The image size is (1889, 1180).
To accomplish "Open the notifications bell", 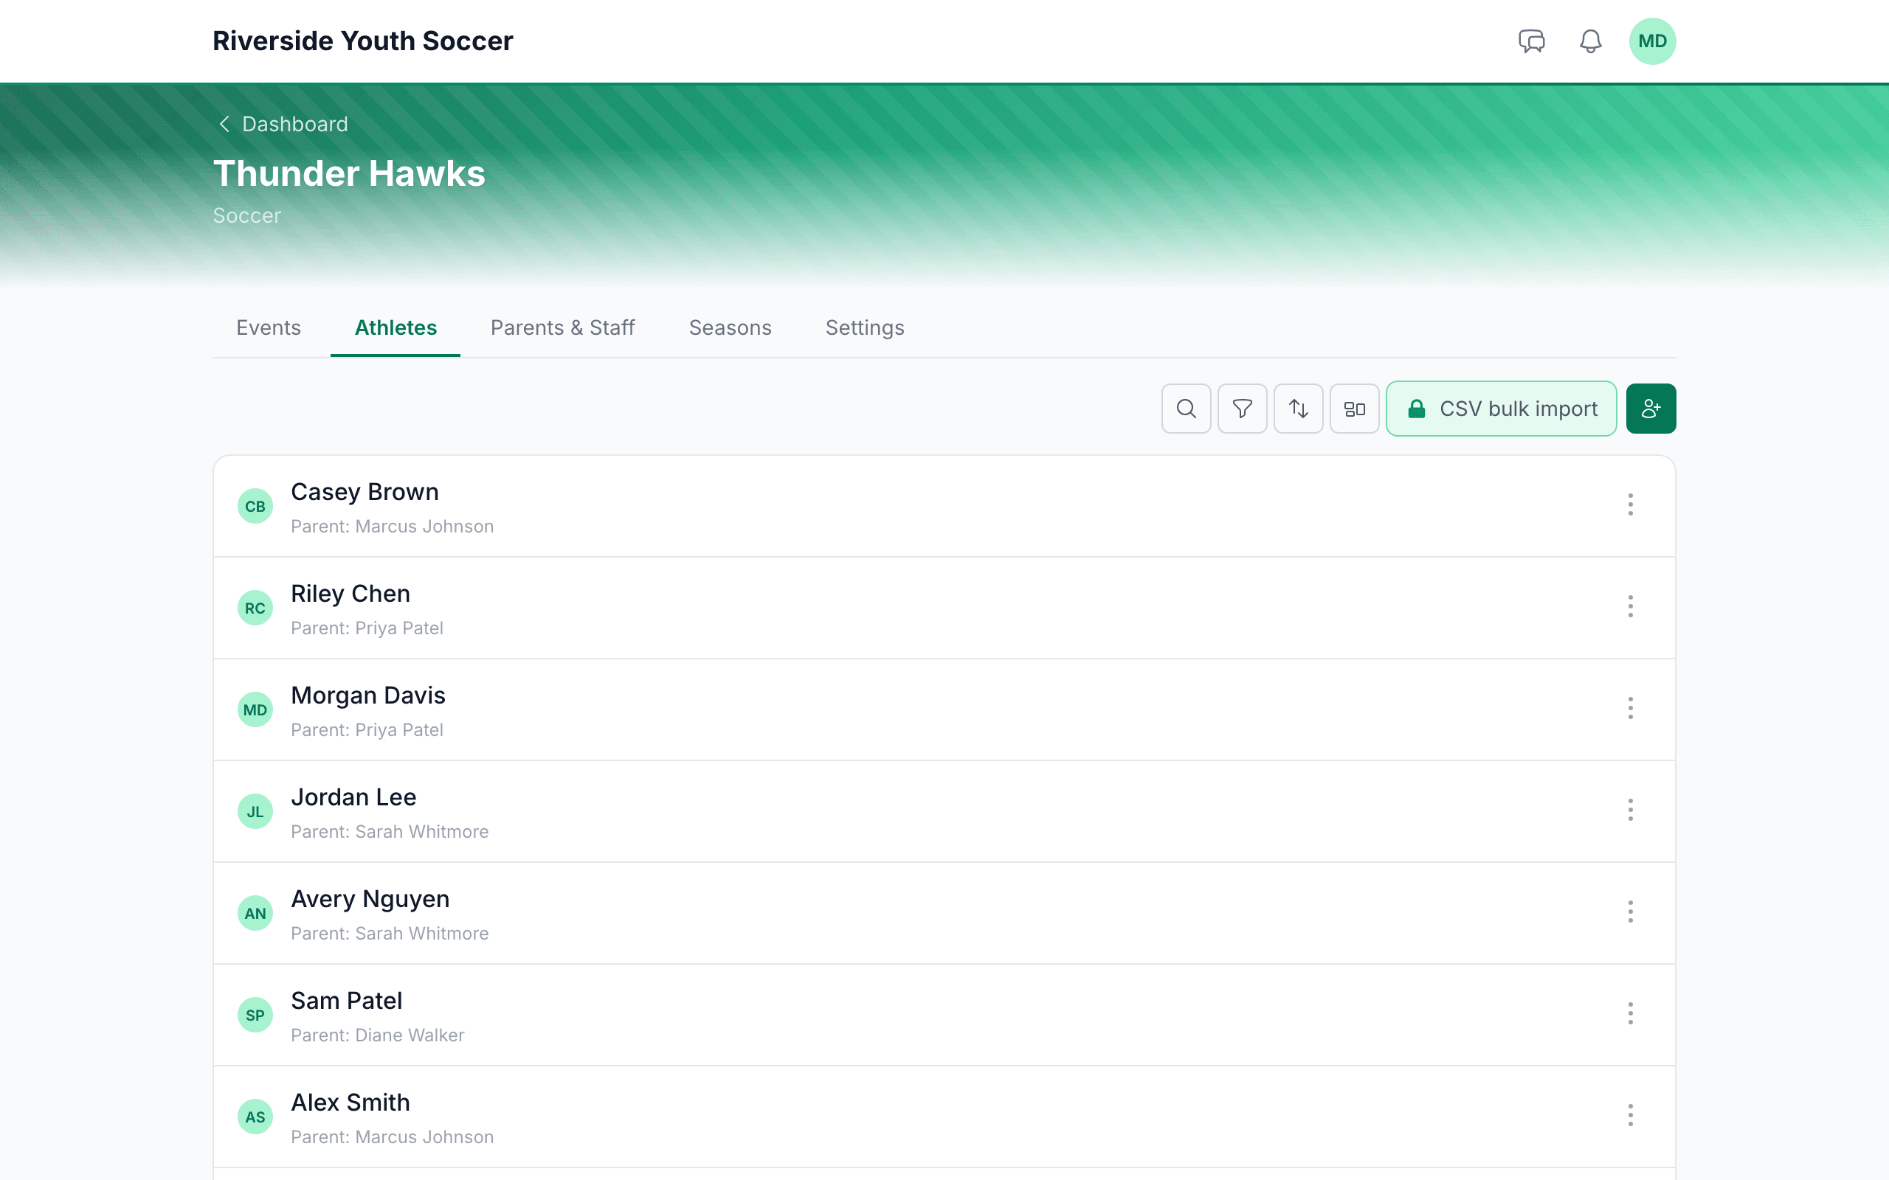I will 1590,41.
